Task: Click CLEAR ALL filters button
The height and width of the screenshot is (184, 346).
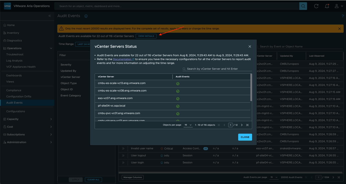Action: [x=93, y=180]
